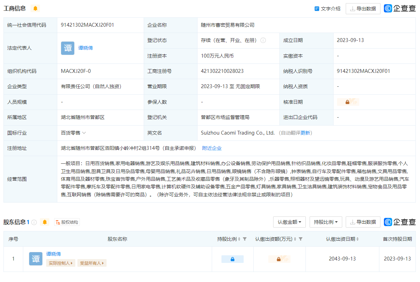Image resolution: width=420 pixels, height=282 pixels.
Task: Click the locked 核准日期 VIP icon
Action: [x=348, y=102]
